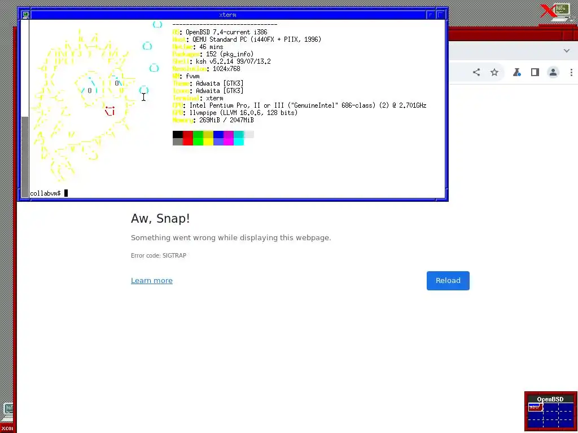Select the active top-left page in the pager
Image resolution: width=578 pixels, height=433 pixels.
(x=536, y=407)
